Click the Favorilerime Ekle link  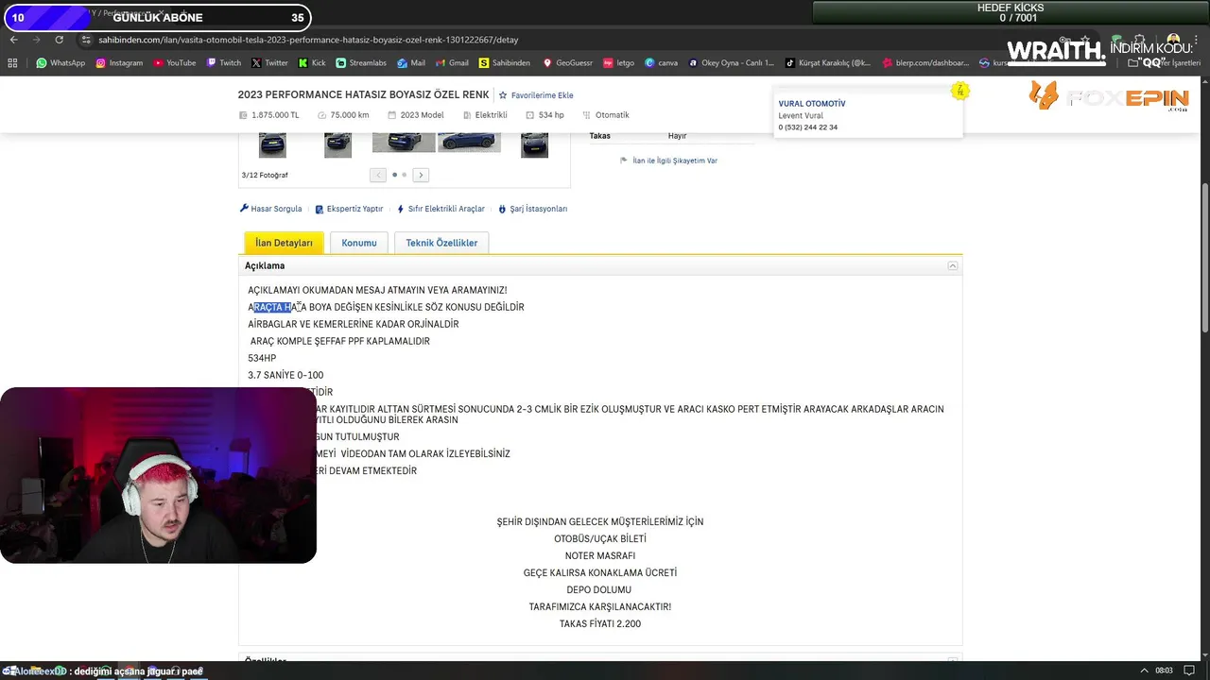click(543, 95)
